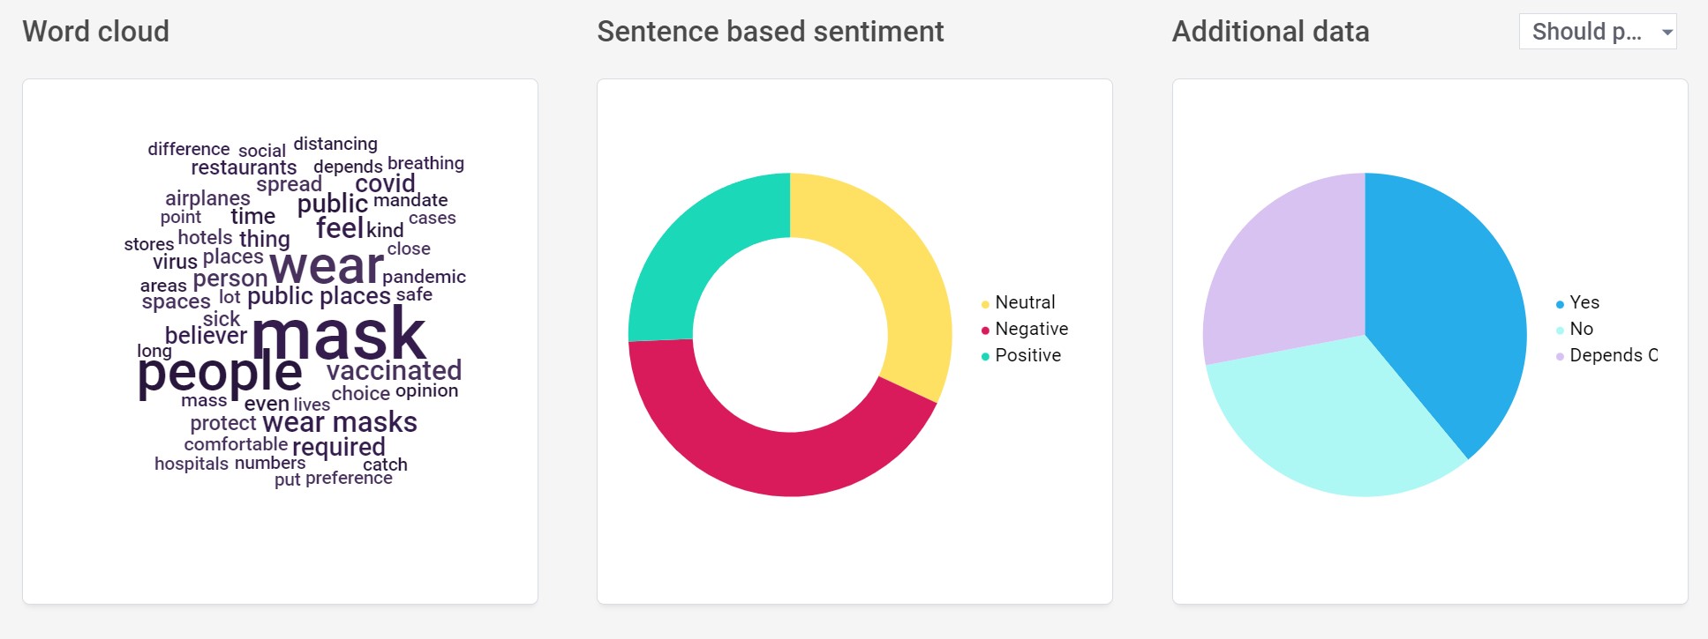
Task: Toggle the Positive legend entry
Action: click(x=1020, y=355)
